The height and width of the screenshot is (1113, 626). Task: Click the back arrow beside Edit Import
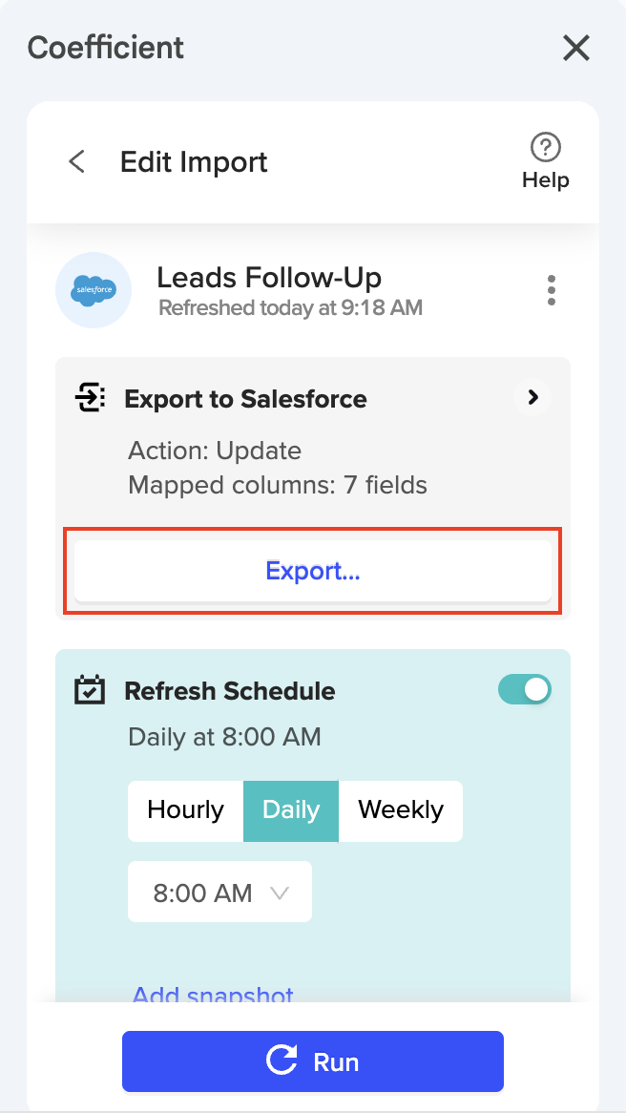(x=77, y=161)
